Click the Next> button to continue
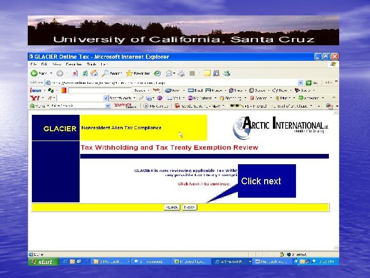 [190, 207]
